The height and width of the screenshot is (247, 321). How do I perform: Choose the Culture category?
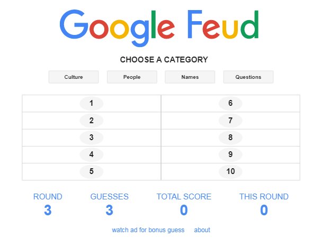[x=74, y=77]
